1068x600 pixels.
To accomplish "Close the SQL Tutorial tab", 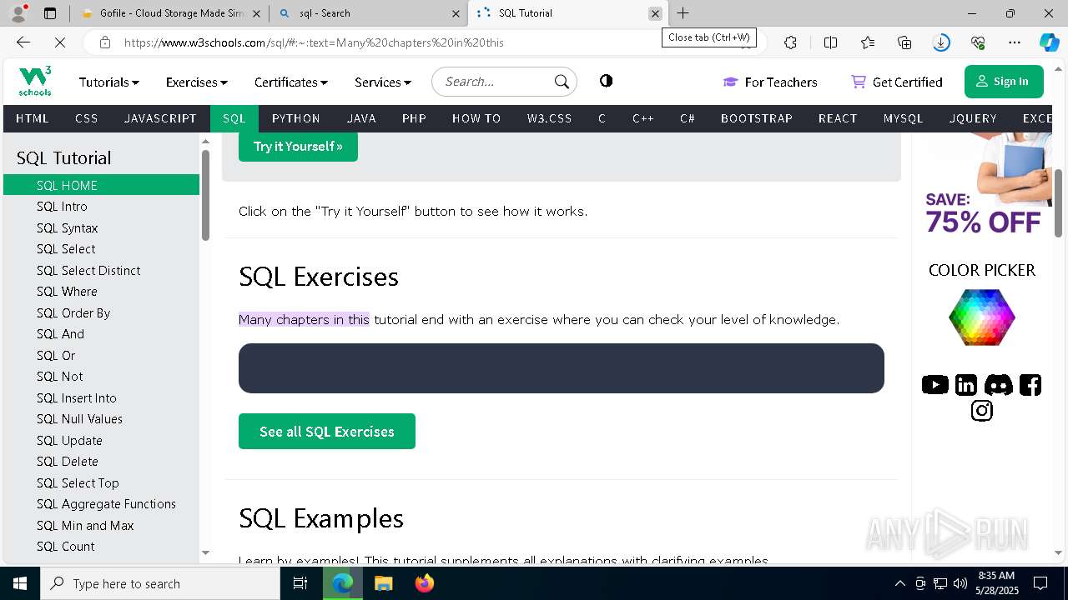I will pyautogui.click(x=655, y=13).
